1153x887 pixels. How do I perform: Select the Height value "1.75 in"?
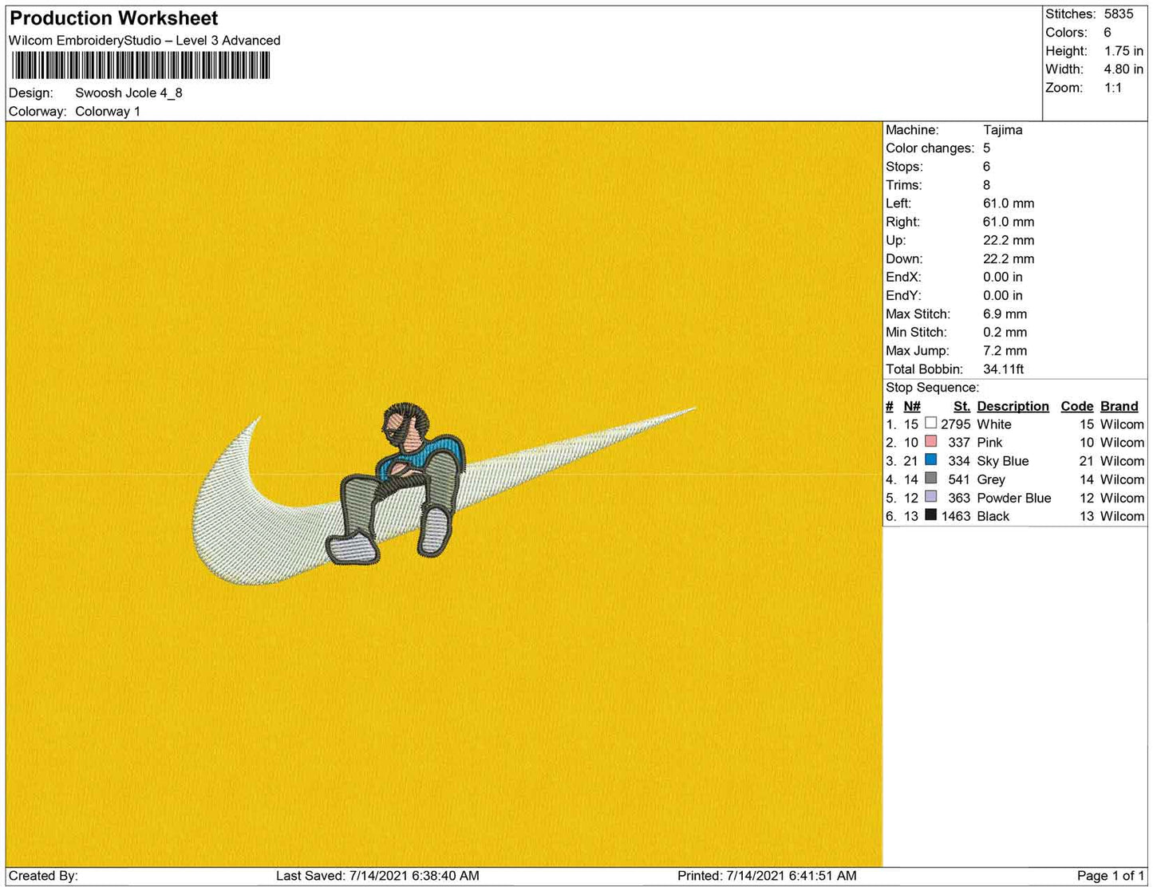pos(1123,51)
